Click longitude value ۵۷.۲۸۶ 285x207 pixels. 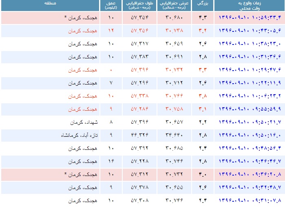pos(139,109)
